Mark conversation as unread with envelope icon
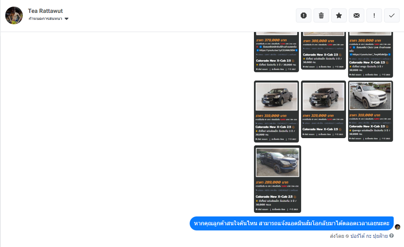 click(357, 15)
